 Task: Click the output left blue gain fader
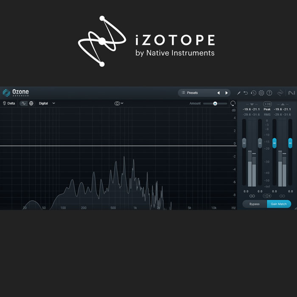274,143
